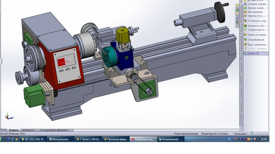Click the help question mark in status bar

(x=251, y=133)
